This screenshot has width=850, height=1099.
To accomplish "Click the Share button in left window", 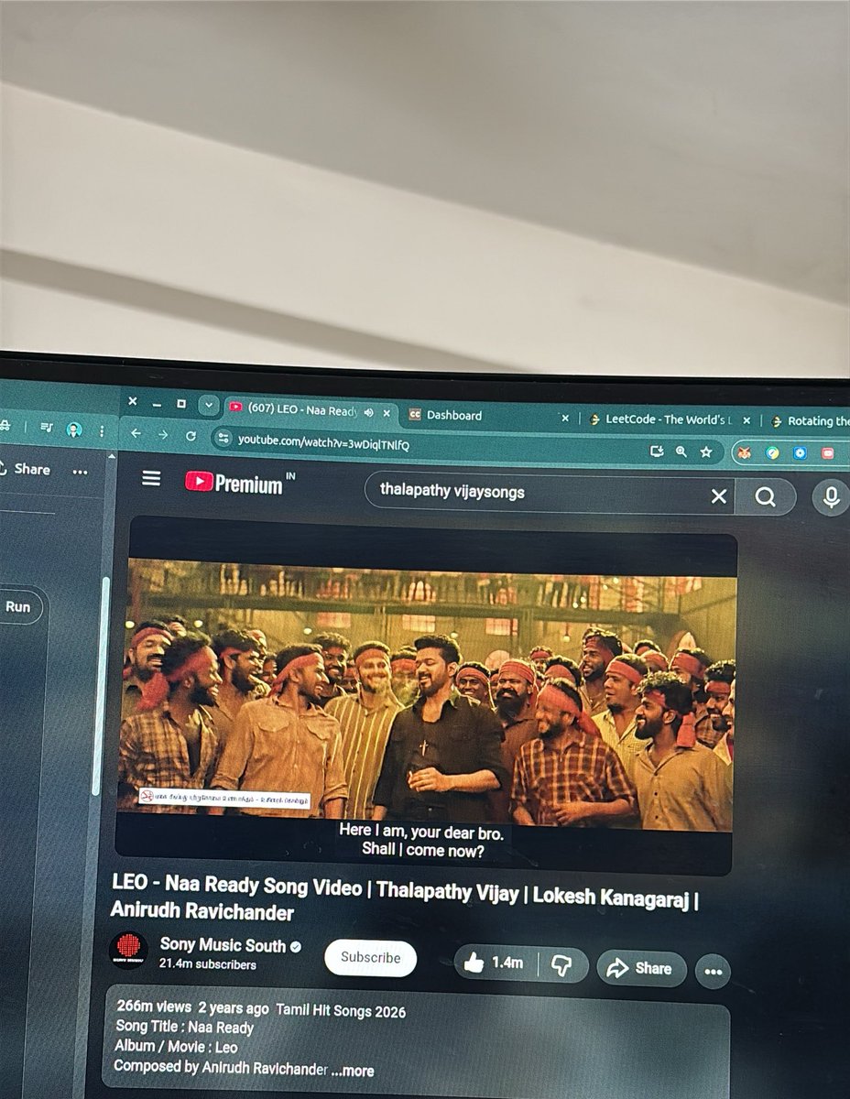I will 25,468.
